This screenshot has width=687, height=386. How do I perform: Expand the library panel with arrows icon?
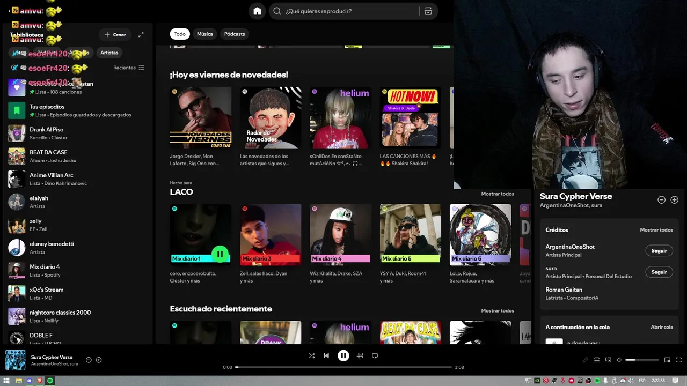click(x=141, y=34)
